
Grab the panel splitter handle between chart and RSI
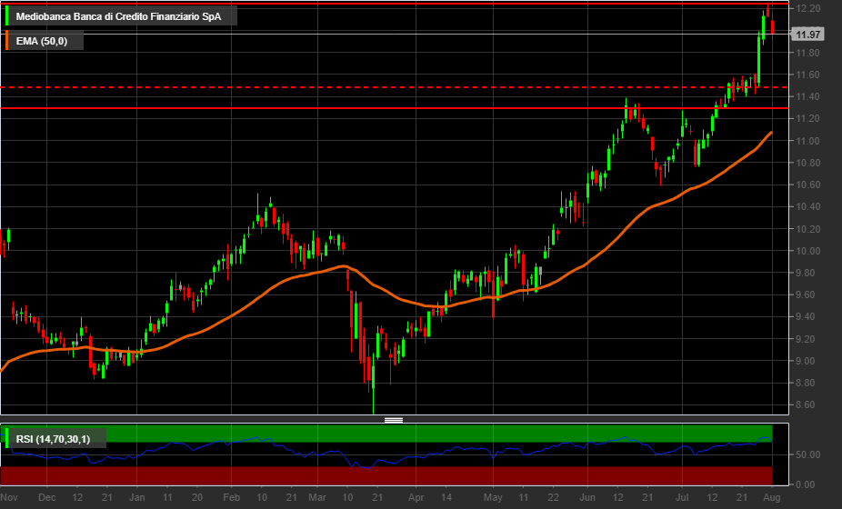pyautogui.click(x=394, y=420)
